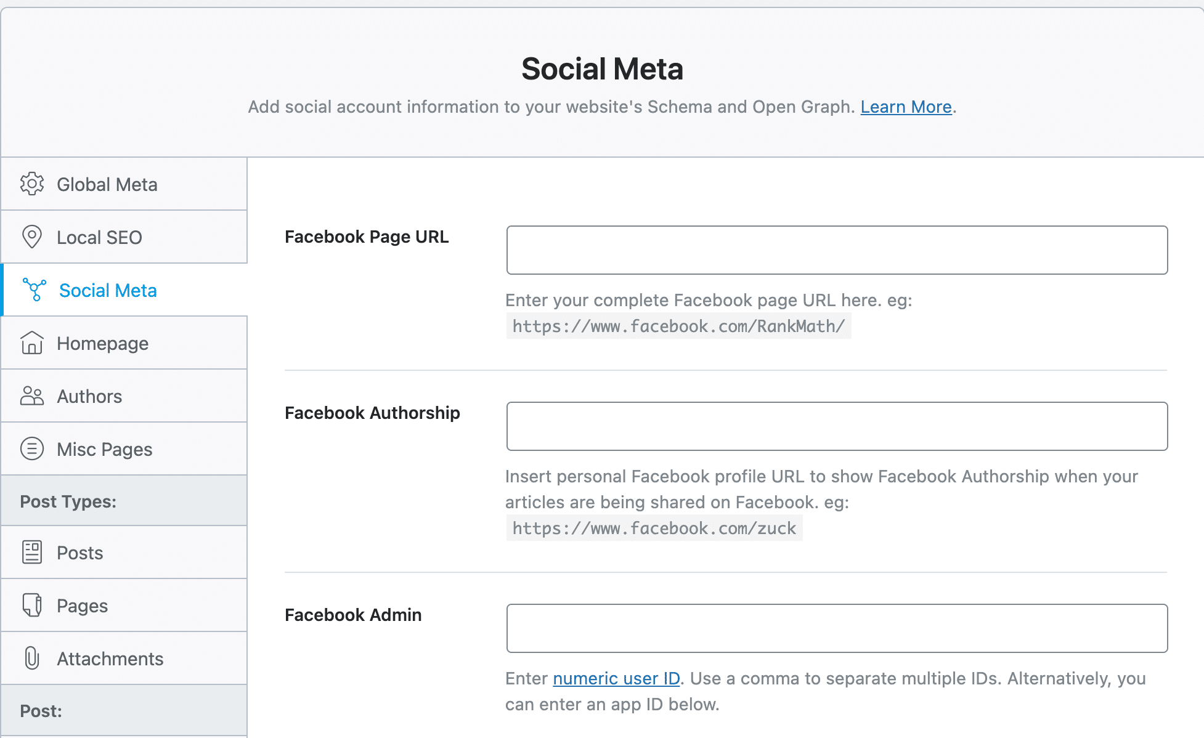
Task: Click the Authors people icon
Action: tap(31, 395)
